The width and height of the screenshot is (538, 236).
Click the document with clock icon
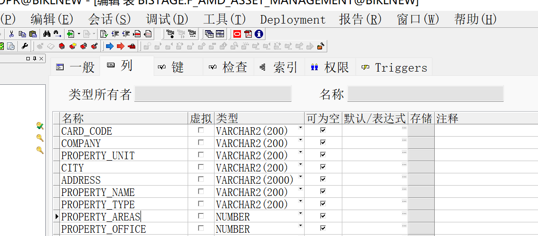click(x=11, y=46)
